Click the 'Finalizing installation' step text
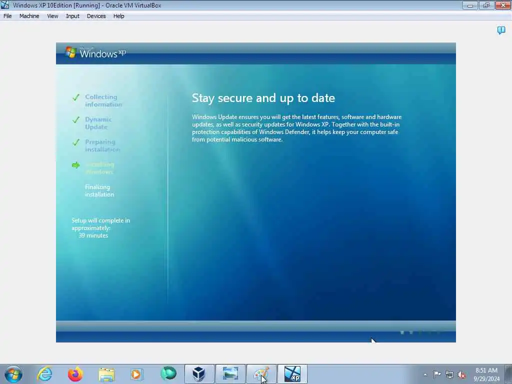The height and width of the screenshot is (384, 512). (99, 190)
